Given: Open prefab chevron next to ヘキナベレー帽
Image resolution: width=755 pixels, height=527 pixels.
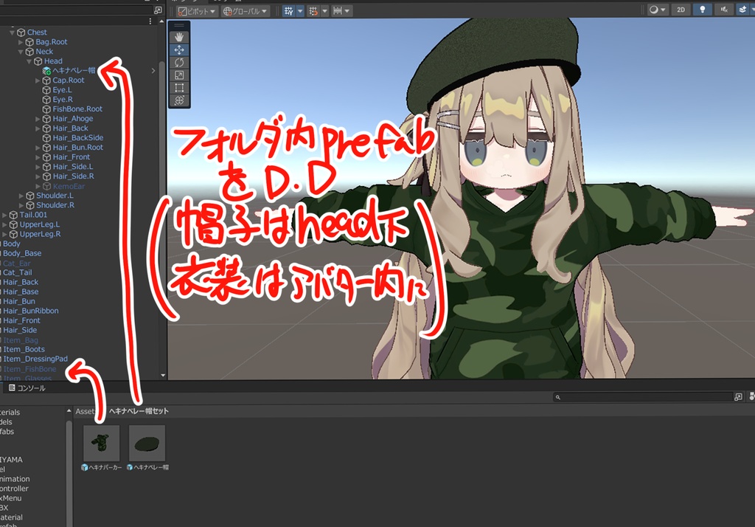Looking at the screenshot, I should pos(153,71).
